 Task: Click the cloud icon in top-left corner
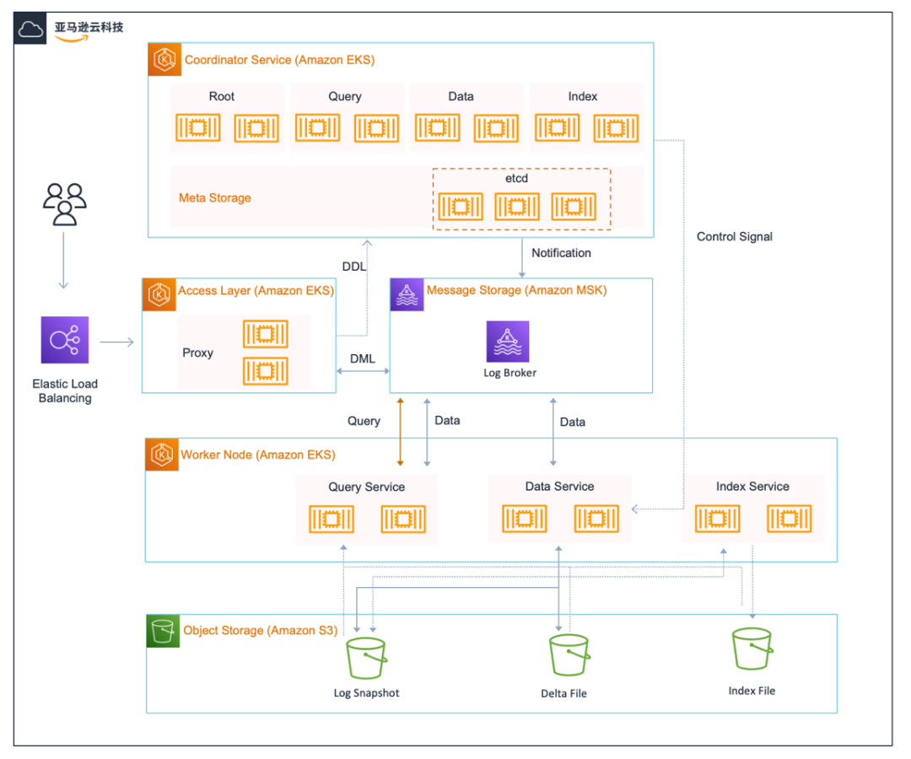[x=30, y=28]
